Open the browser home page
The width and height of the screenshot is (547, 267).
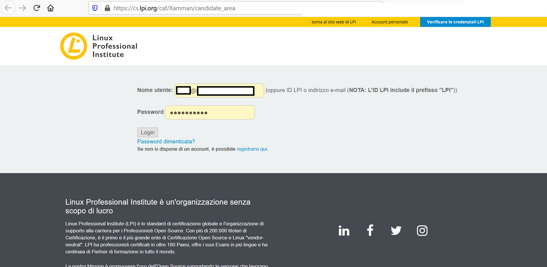(50, 8)
